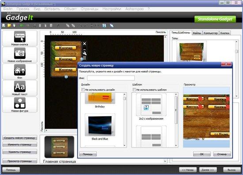
Task: Click the minimize dash on gadget strip
Action: (x=84, y=49)
